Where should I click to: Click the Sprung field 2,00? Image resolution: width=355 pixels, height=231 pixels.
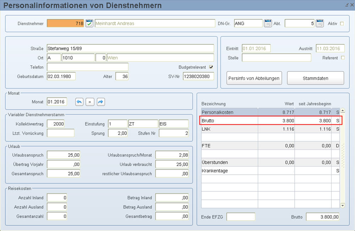click(118, 133)
